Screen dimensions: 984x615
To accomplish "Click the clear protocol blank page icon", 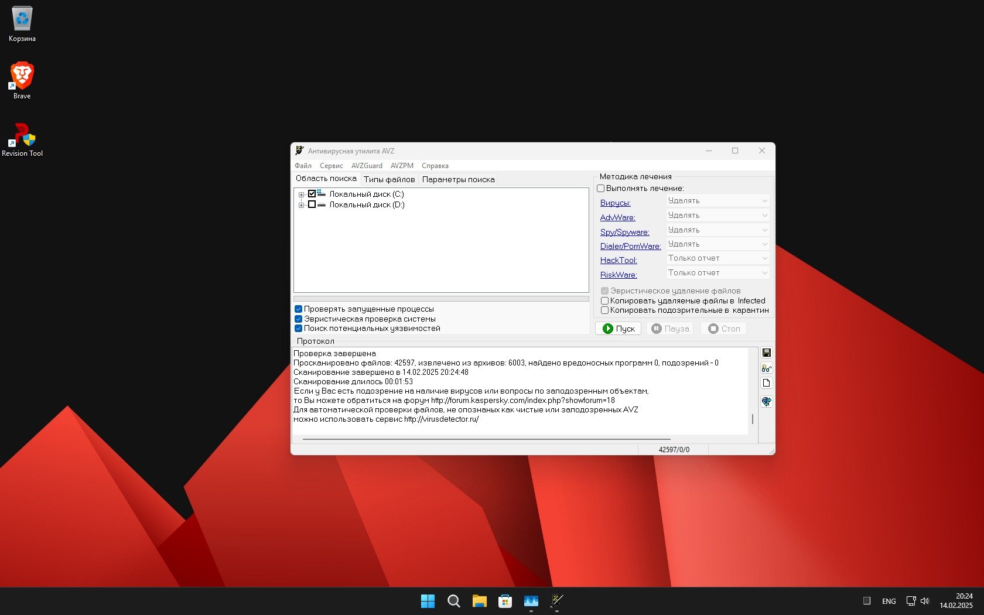I will tap(766, 383).
